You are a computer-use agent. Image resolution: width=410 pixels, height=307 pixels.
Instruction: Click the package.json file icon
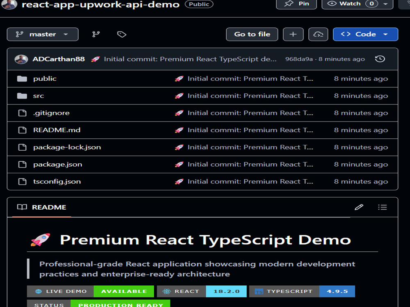[22, 165]
